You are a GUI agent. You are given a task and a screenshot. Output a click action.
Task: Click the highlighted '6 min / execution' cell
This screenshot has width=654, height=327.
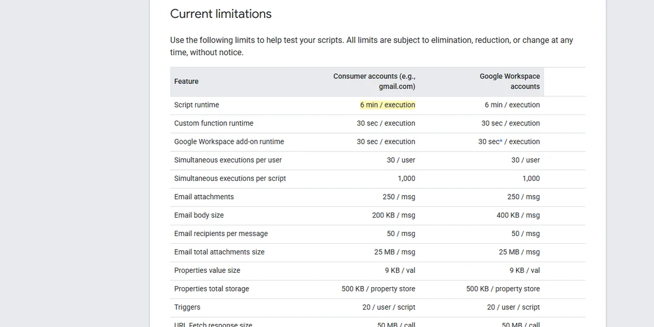tap(388, 105)
